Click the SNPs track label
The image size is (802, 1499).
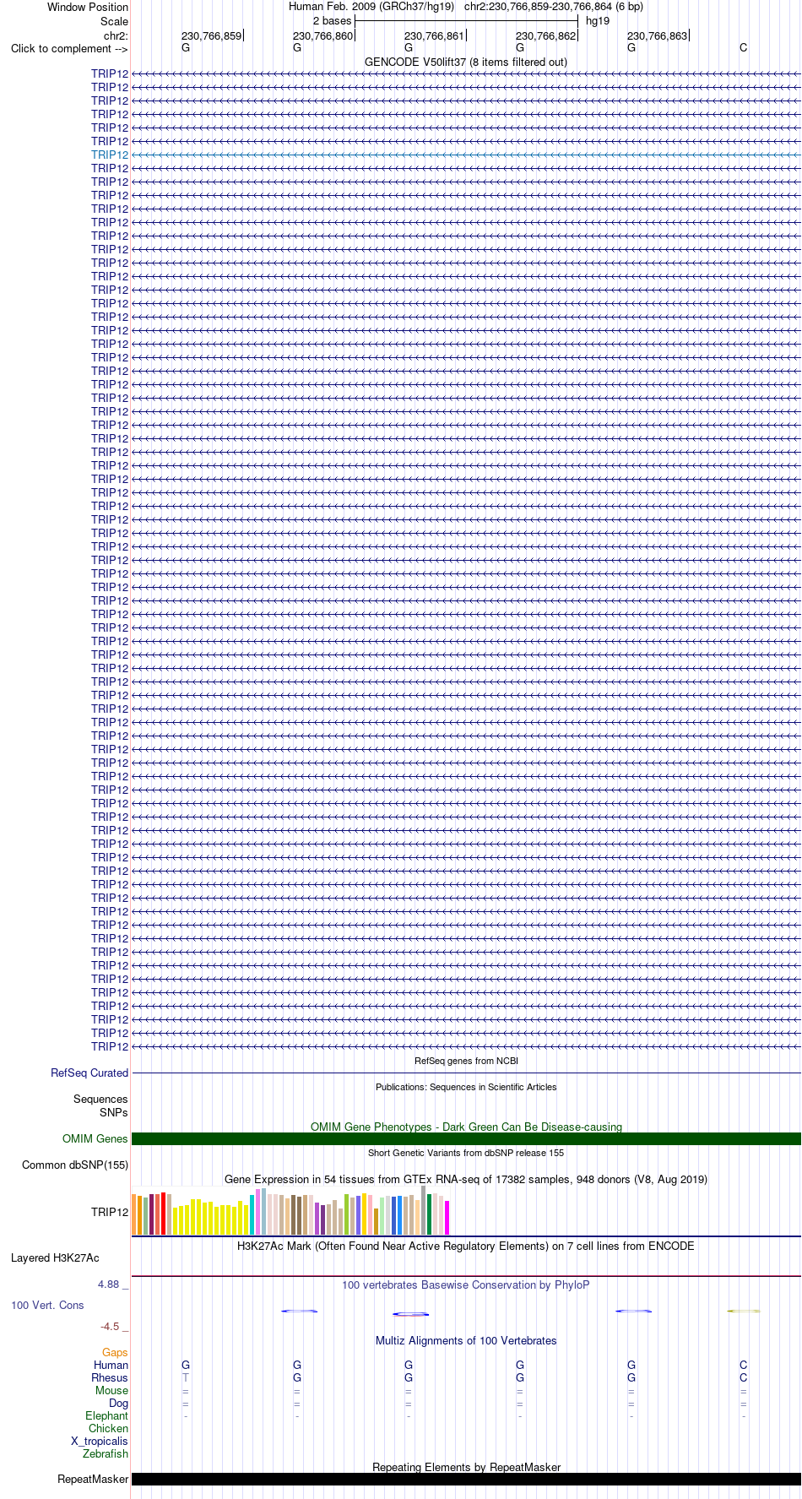coord(114,1113)
